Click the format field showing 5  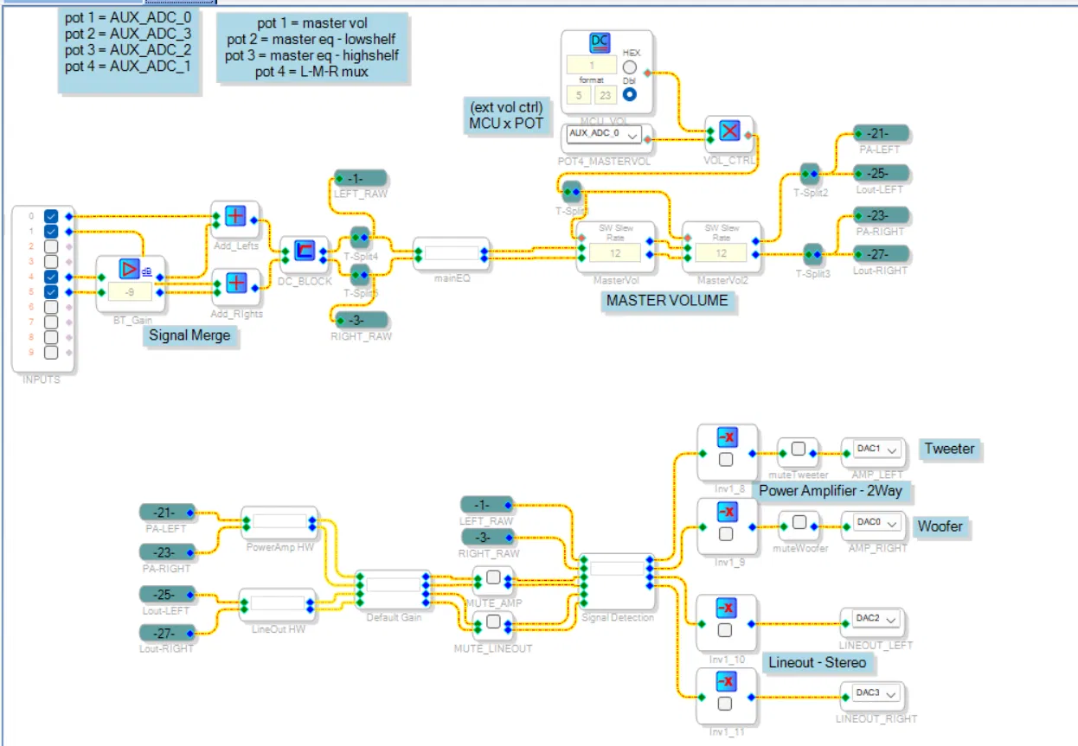(578, 95)
